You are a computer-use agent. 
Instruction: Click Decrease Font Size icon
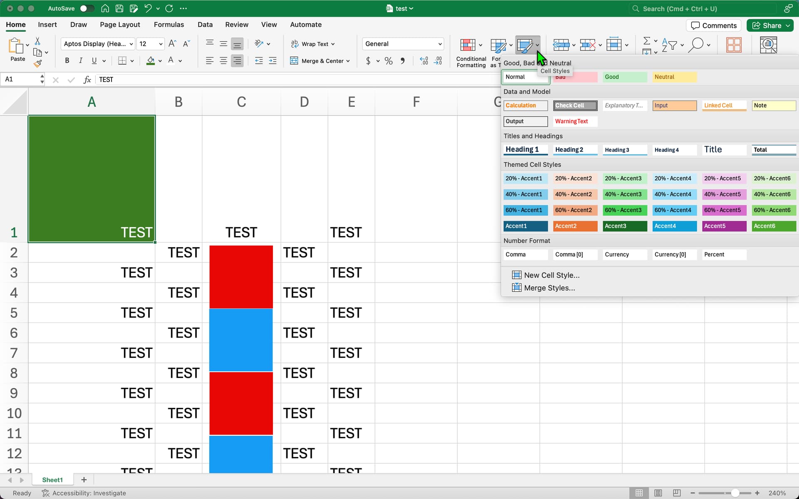click(186, 44)
